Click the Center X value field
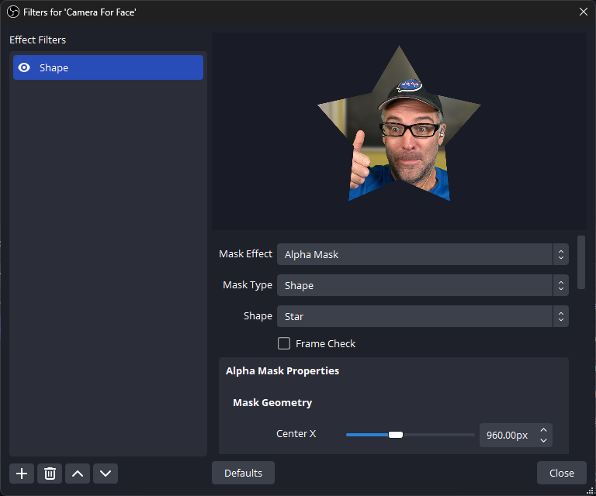Image resolution: width=596 pixels, height=496 pixels. click(x=507, y=435)
